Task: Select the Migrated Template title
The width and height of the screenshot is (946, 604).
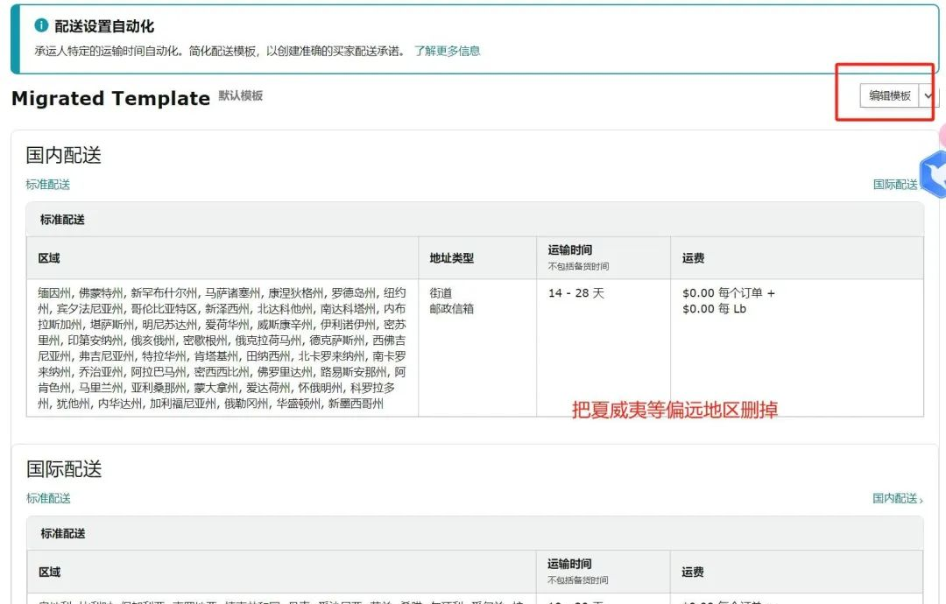Action: click(x=110, y=98)
